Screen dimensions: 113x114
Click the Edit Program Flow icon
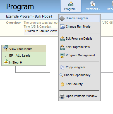[x=62, y=47]
